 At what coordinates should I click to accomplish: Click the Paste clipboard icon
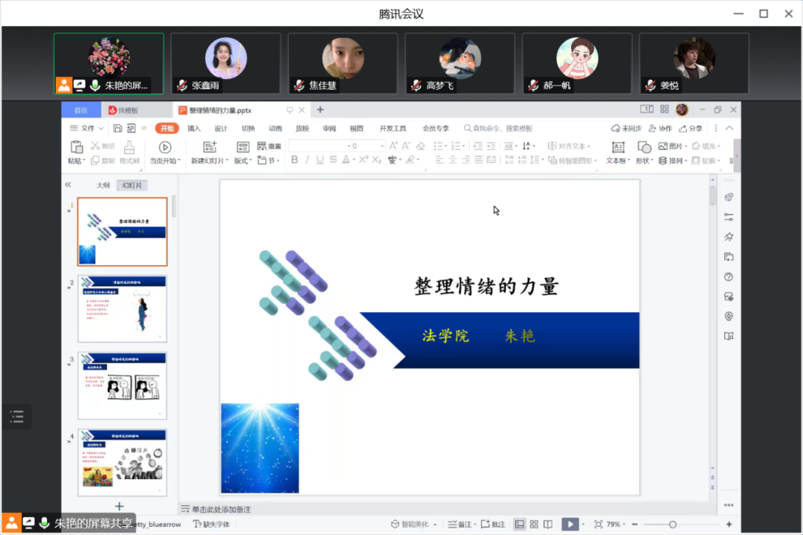point(77,147)
